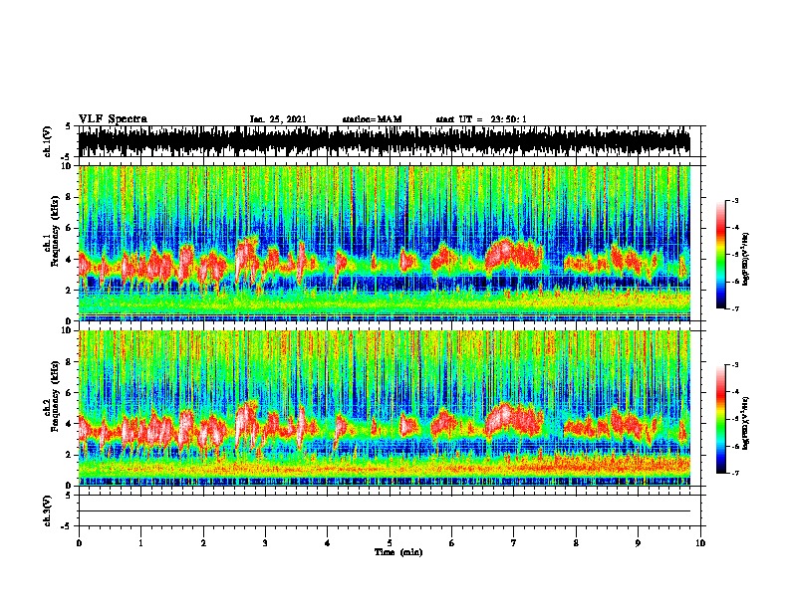This screenshot has height=609, width=789.
Task: Click the ch.2 spectrogram color bar
Action: (x=720, y=419)
